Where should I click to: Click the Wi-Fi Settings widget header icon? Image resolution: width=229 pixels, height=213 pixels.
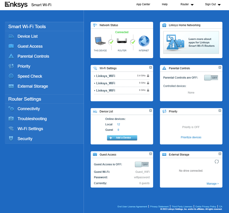95,68
